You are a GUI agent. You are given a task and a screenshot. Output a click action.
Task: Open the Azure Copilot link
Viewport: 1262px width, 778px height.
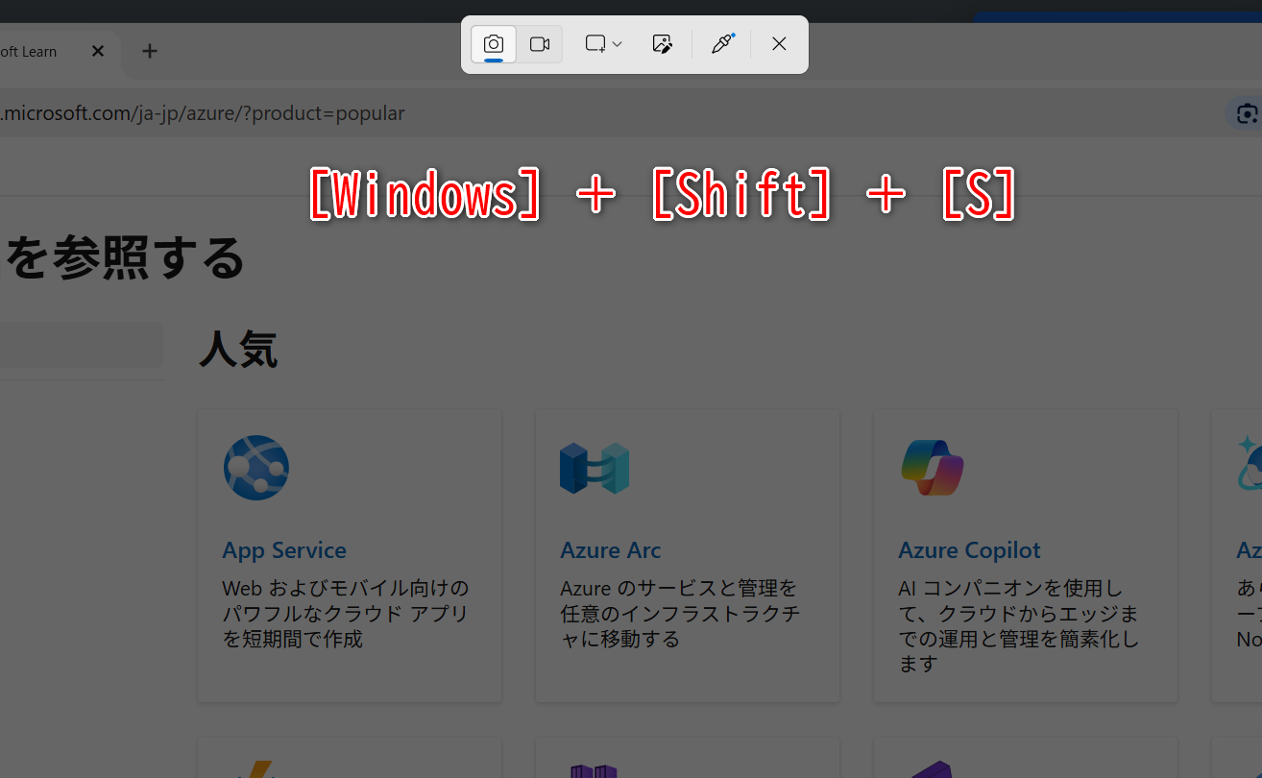coord(969,549)
